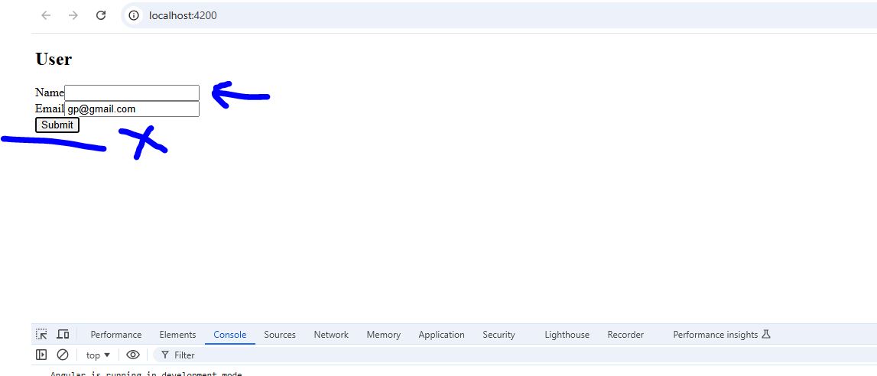The width and height of the screenshot is (877, 376).
Task: Select the localhost:4200 address bar
Action: [x=498, y=15]
